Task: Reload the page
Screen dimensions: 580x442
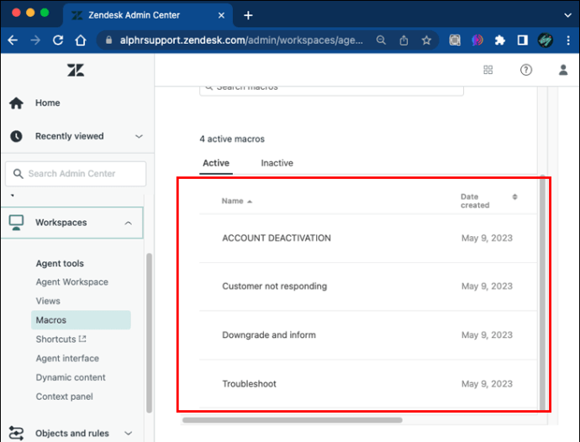Action: (58, 40)
